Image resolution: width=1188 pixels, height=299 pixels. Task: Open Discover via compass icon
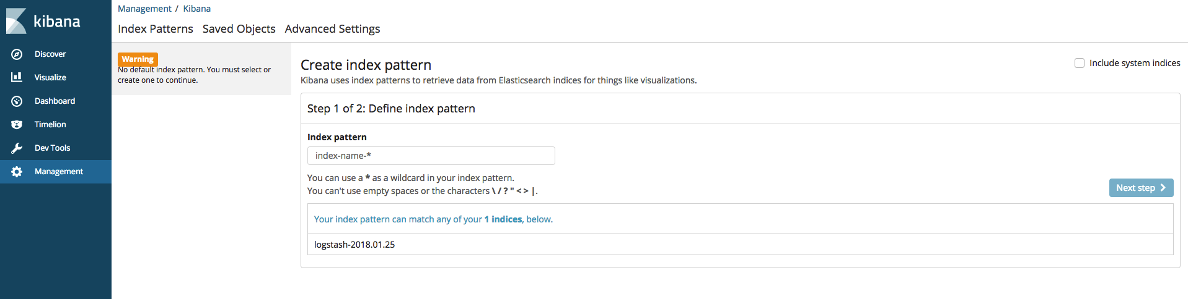pos(17,54)
